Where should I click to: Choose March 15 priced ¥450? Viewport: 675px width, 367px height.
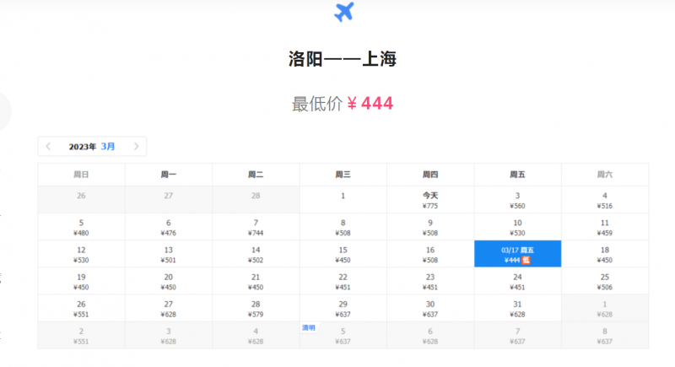click(x=343, y=254)
